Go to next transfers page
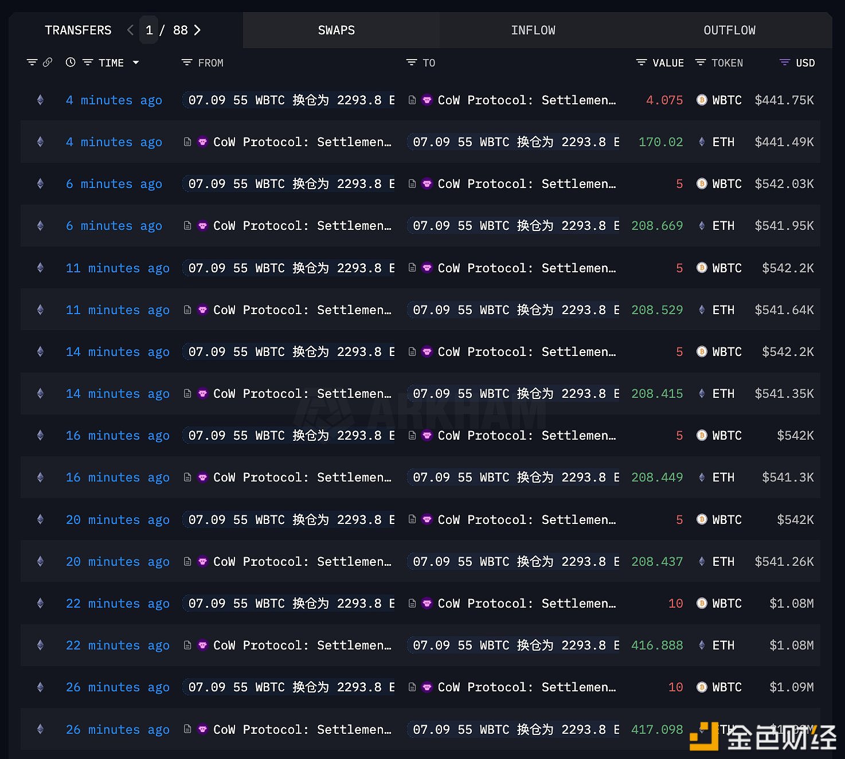Viewport: 845px width, 759px height. [198, 30]
